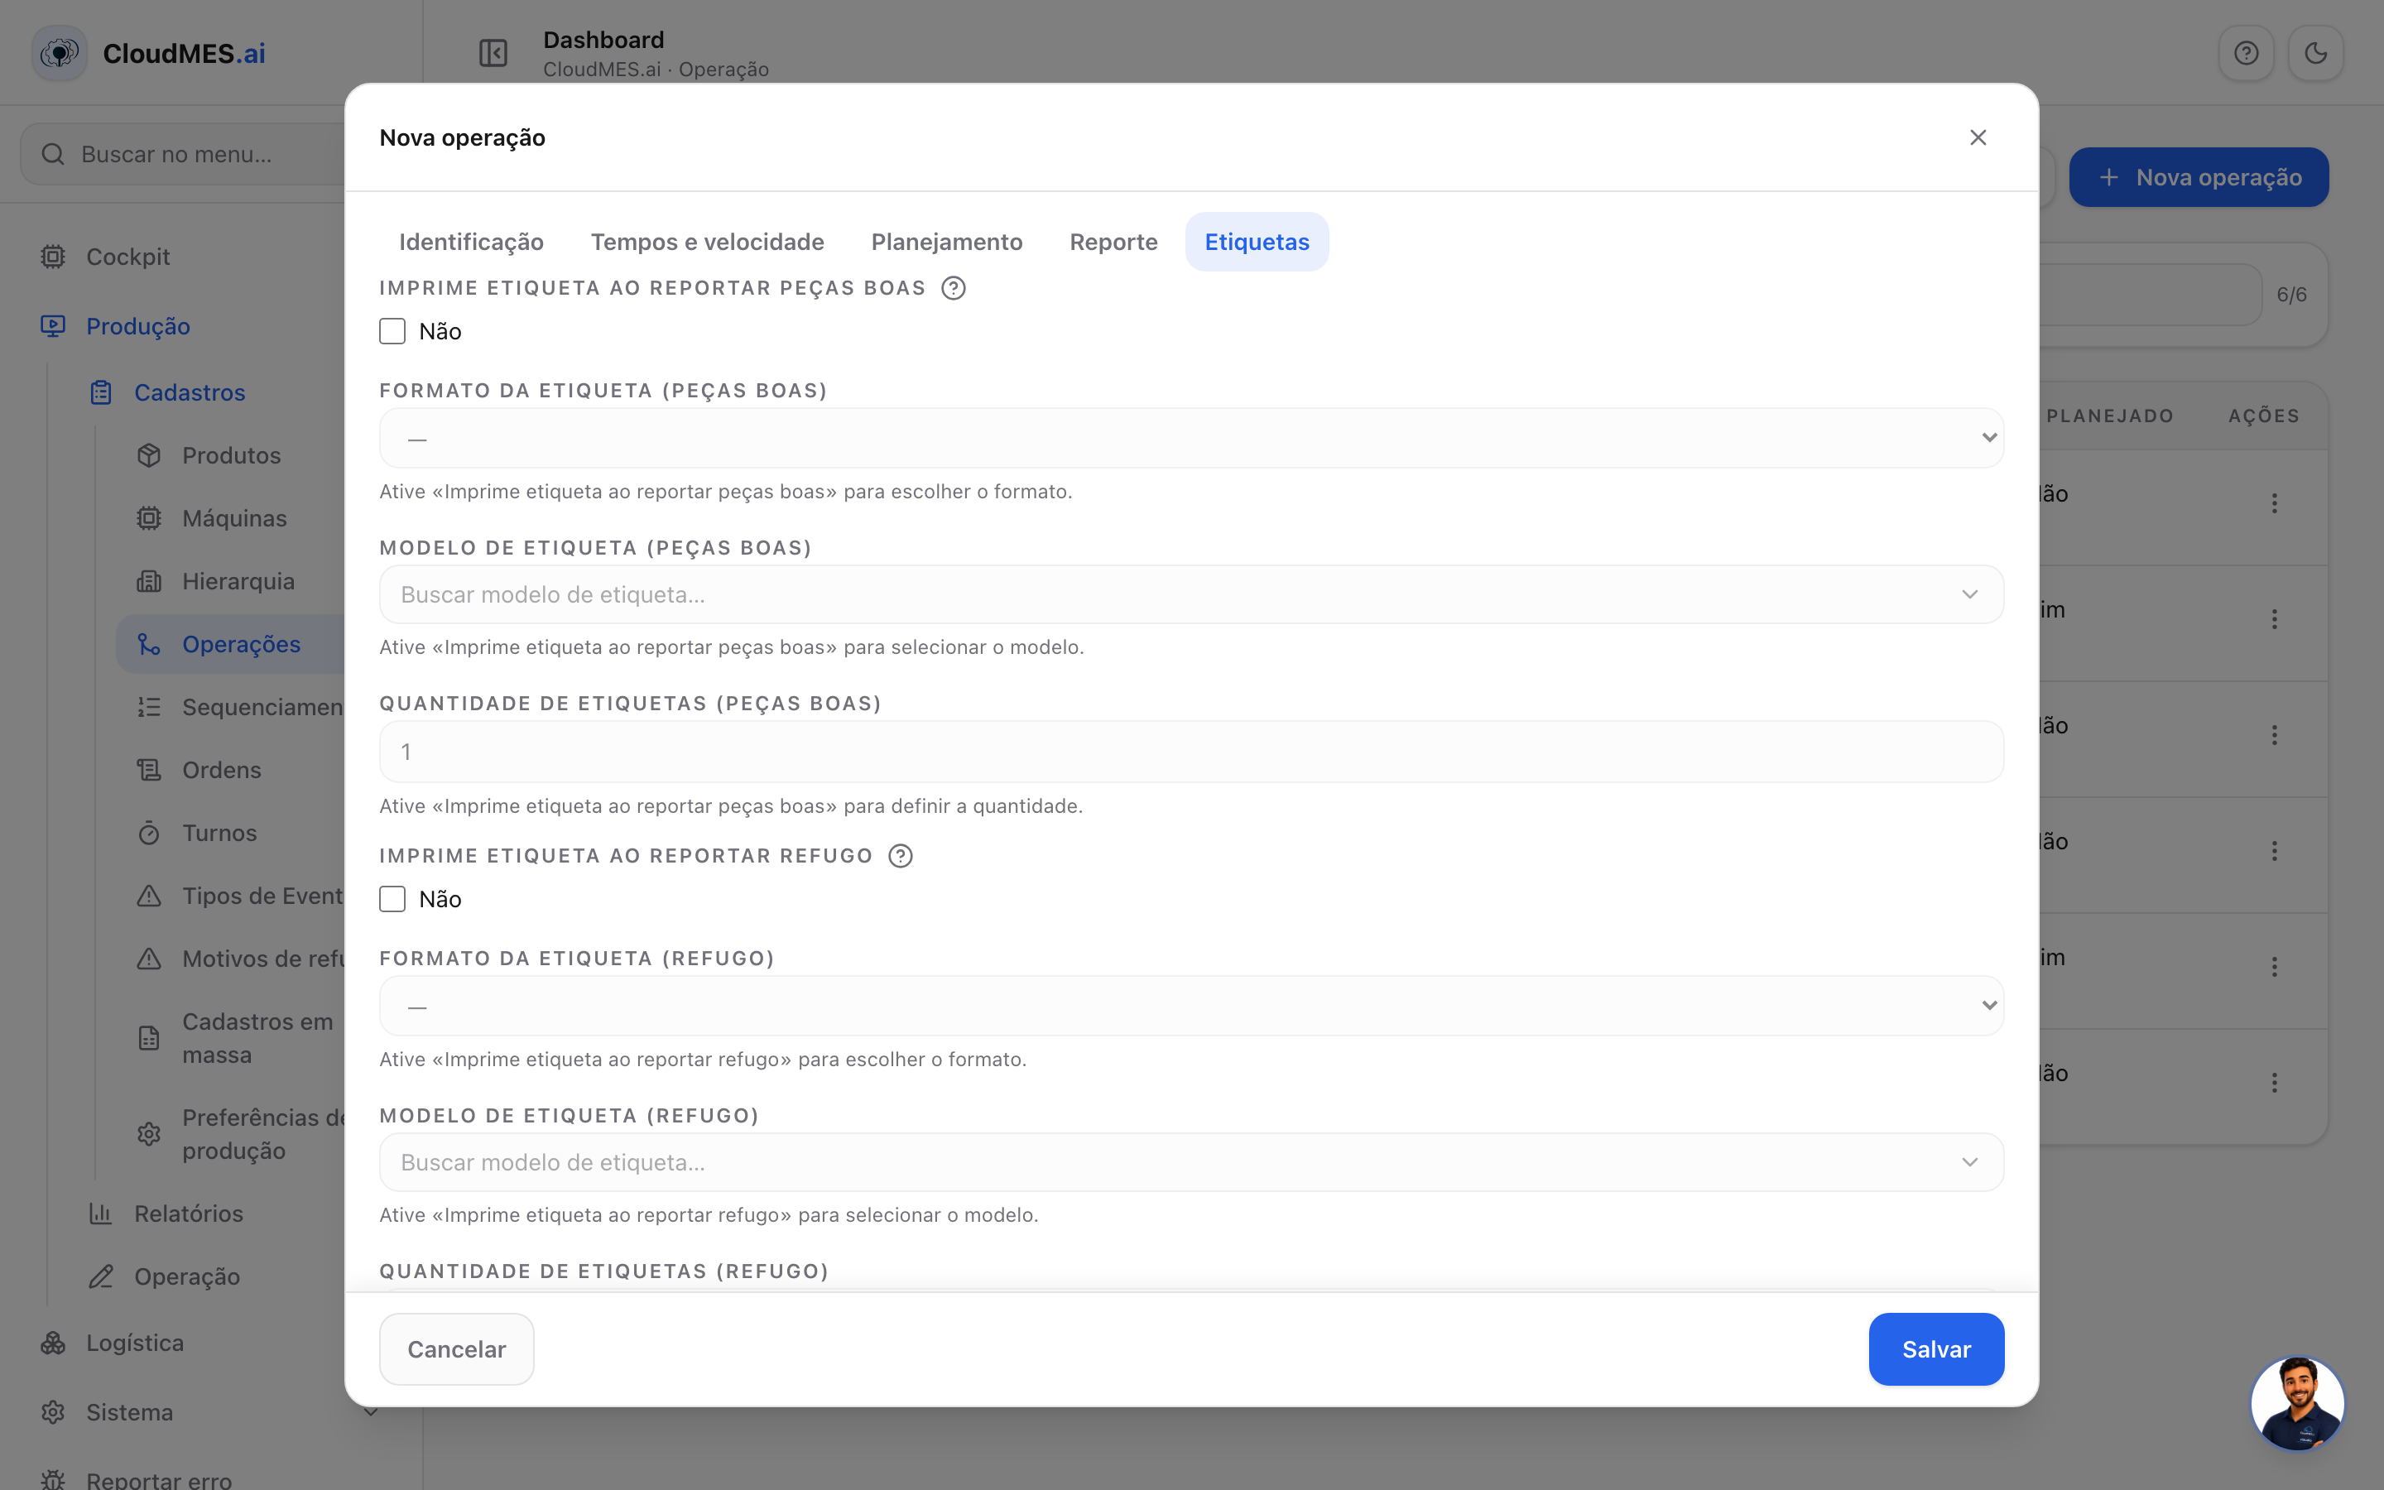
Task: Open formato da etiqueta (refugo) dropdown
Action: (x=1191, y=1005)
